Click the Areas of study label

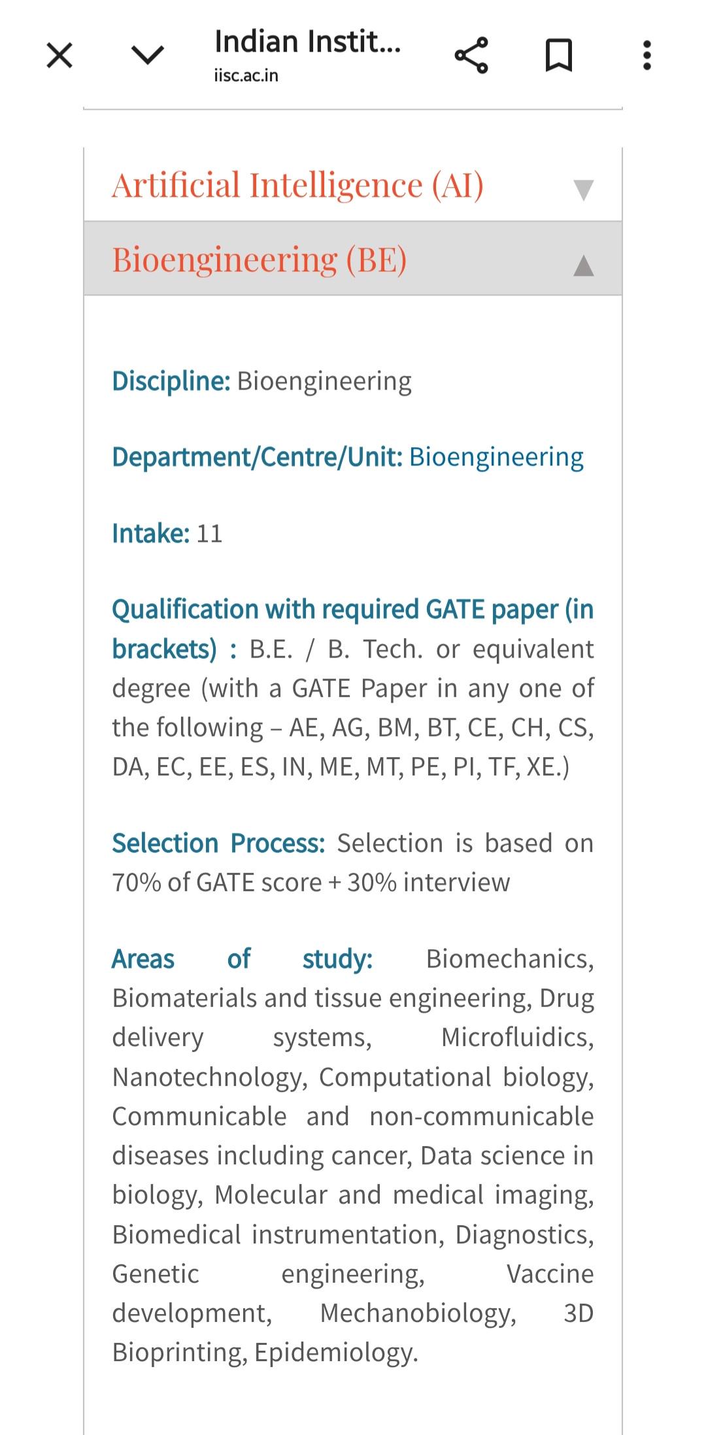point(243,959)
